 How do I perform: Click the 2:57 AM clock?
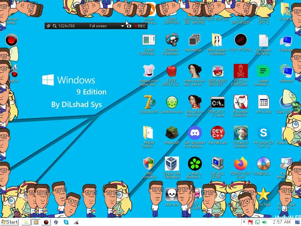[x=282, y=222]
